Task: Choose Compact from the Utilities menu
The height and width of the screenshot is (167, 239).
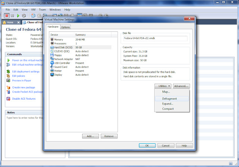Action: click(x=172, y=109)
